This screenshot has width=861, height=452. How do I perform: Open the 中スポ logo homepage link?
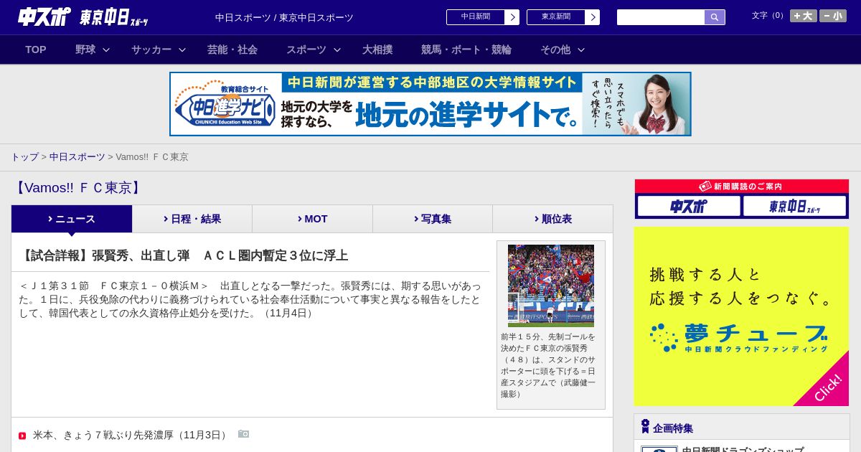coord(44,17)
